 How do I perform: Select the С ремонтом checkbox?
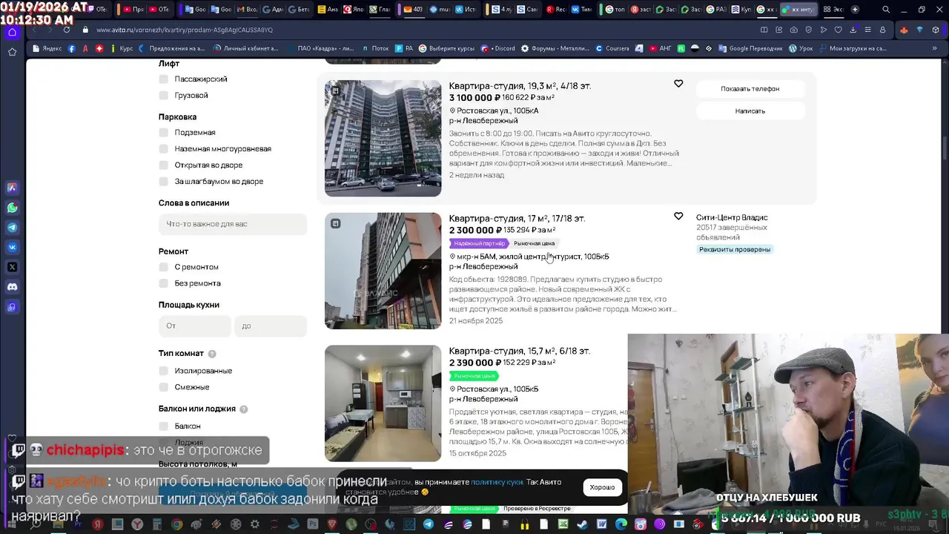[163, 267]
